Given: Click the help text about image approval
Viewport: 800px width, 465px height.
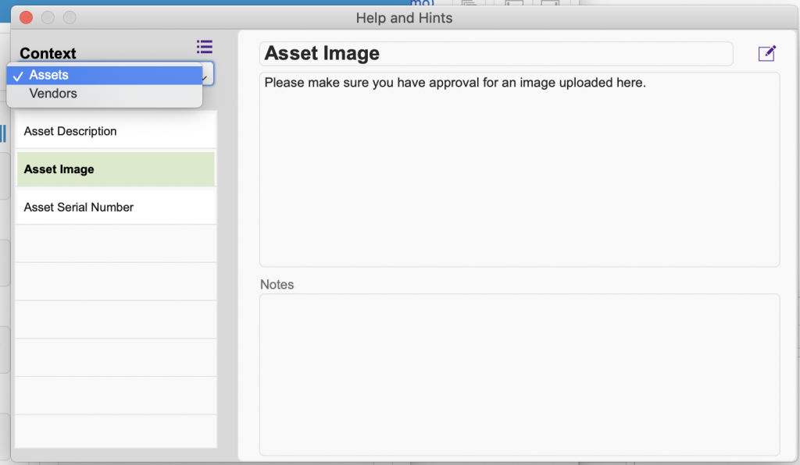Looking at the screenshot, I should 455,83.
